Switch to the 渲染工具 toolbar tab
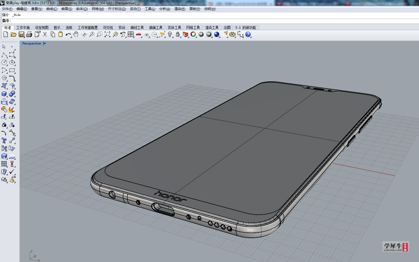The width and height of the screenshot is (419, 262). click(x=212, y=28)
